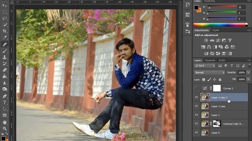Add a Black & White adjustment
252x141 pixels.
[x=215, y=47]
